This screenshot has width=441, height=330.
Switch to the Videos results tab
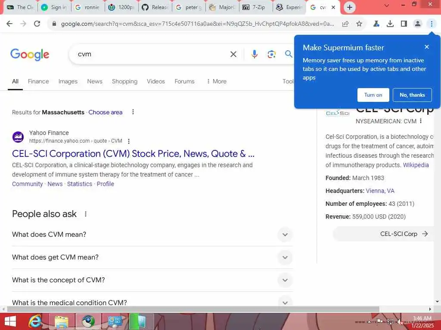point(156,81)
